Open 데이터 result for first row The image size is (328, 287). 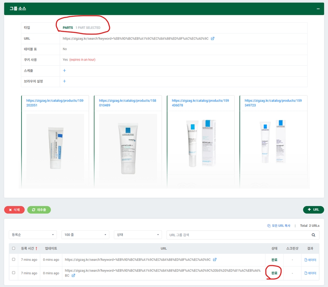click(310, 260)
